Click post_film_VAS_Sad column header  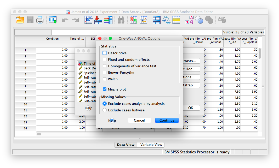[x=232, y=42]
